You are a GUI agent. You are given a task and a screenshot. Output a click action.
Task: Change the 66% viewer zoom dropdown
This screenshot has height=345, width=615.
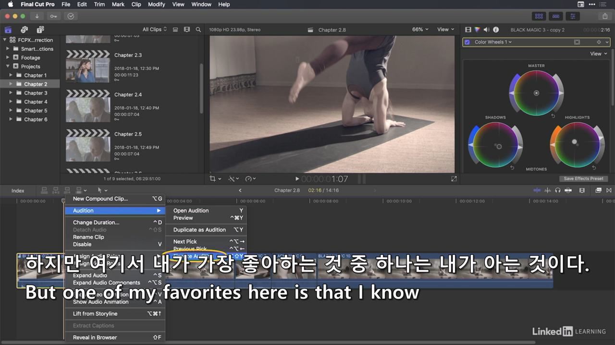tap(420, 30)
